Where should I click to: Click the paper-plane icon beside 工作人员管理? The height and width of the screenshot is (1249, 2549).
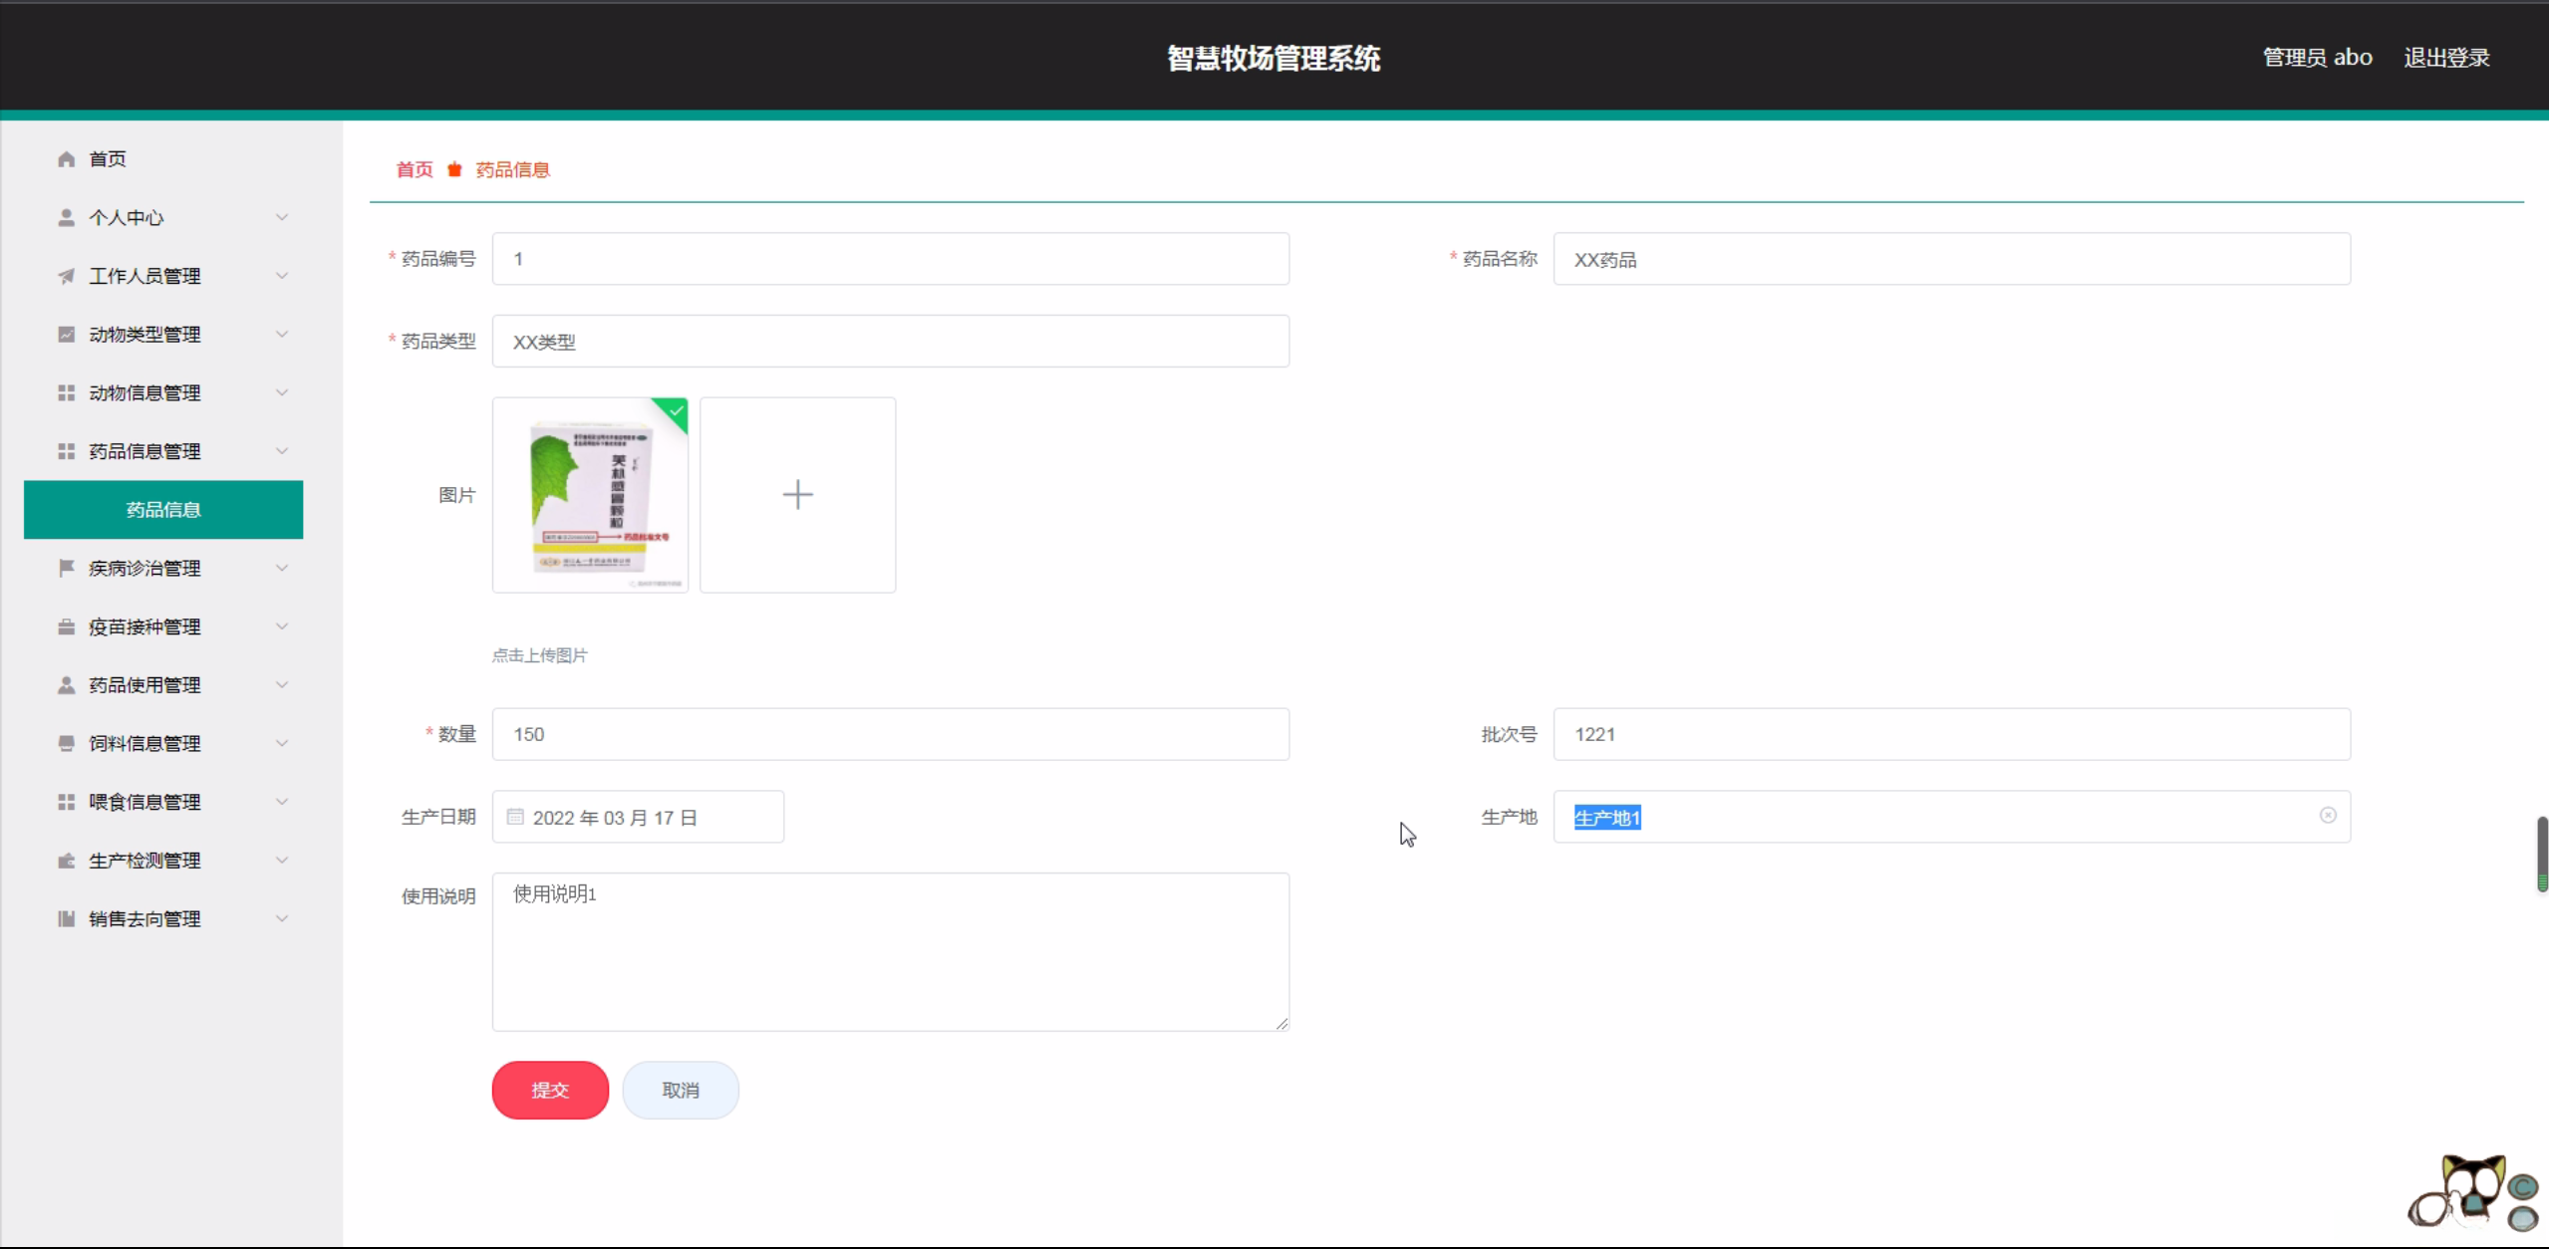point(66,276)
